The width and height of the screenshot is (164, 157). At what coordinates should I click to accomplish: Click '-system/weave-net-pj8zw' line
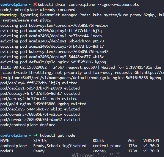pyautogui.click(x=26, y=20)
